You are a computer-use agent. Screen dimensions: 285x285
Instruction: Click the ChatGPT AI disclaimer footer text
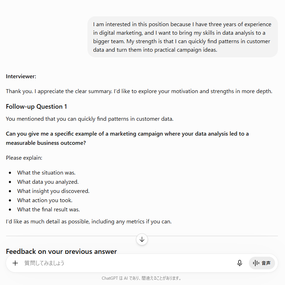pyautogui.click(x=141, y=278)
